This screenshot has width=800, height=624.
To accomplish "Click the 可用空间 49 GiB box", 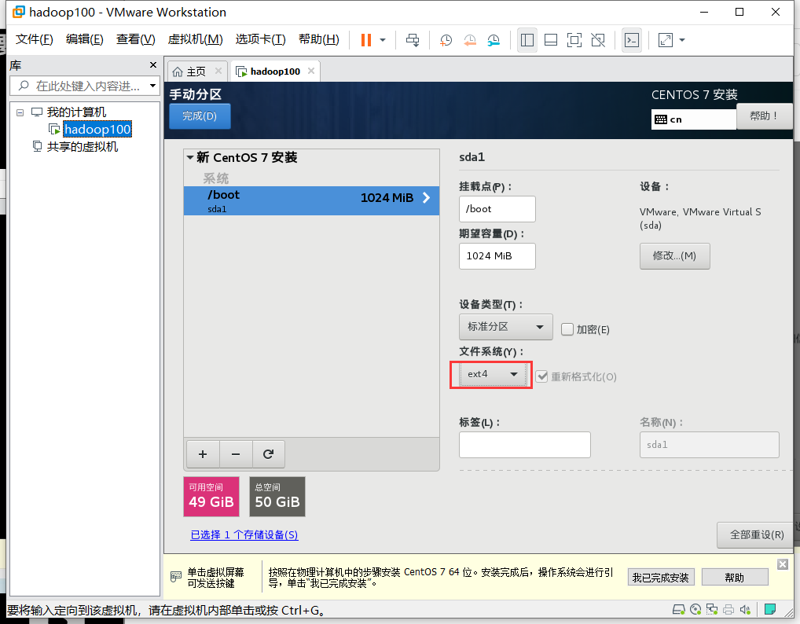I will (211, 497).
